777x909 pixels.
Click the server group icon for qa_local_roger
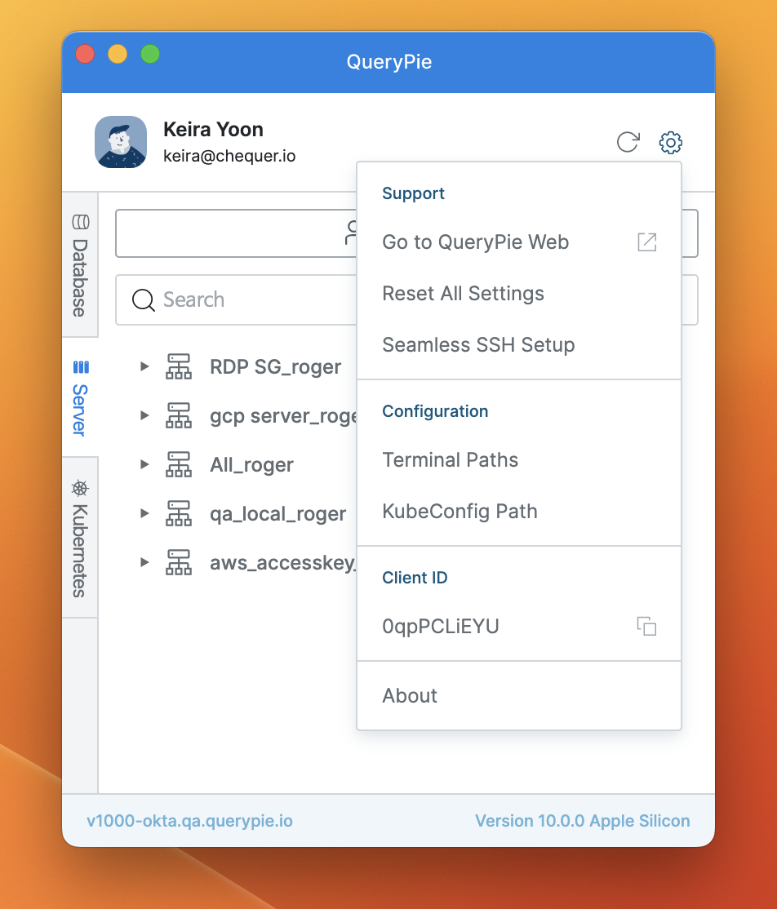tap(179, 514)
